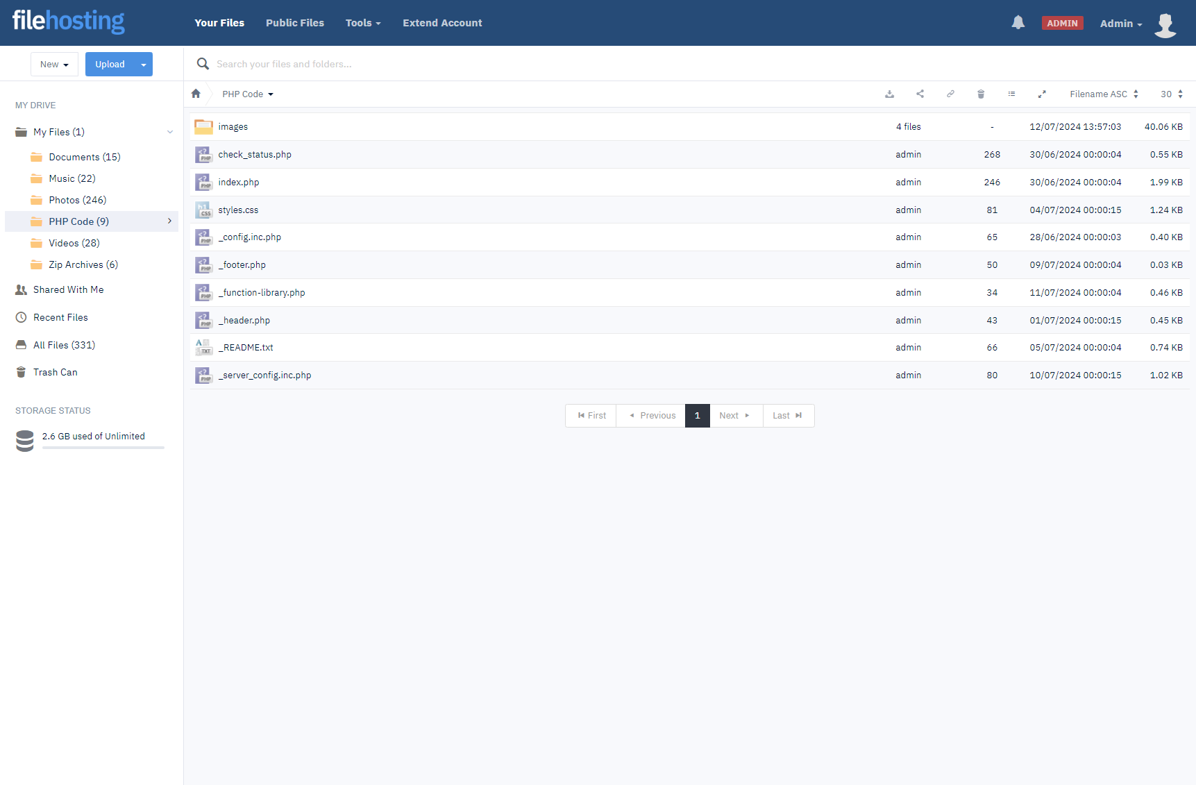Open the Tools menu
1196x785 pixels.
(x=363, y=23)
